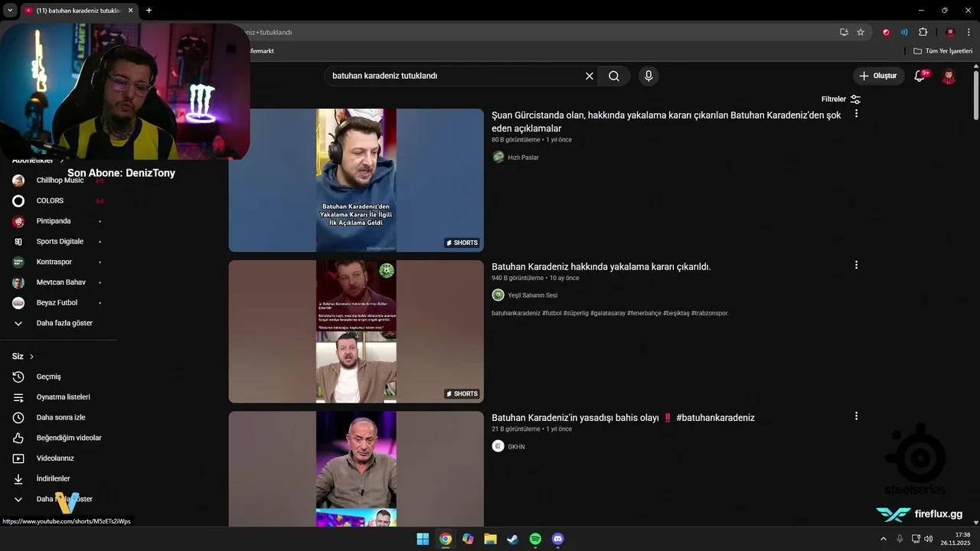Open YouTube notifications bell

point(920,76)
